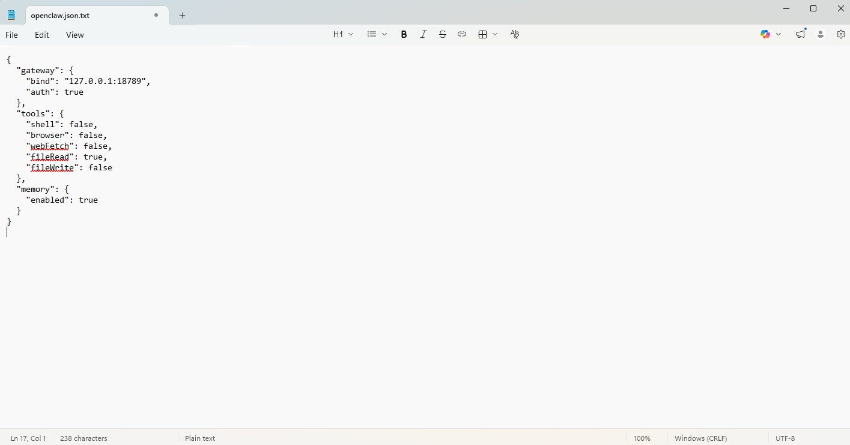
Task: Click the Ln 17, Col 1 status indicator
Action: pos(28,438)
